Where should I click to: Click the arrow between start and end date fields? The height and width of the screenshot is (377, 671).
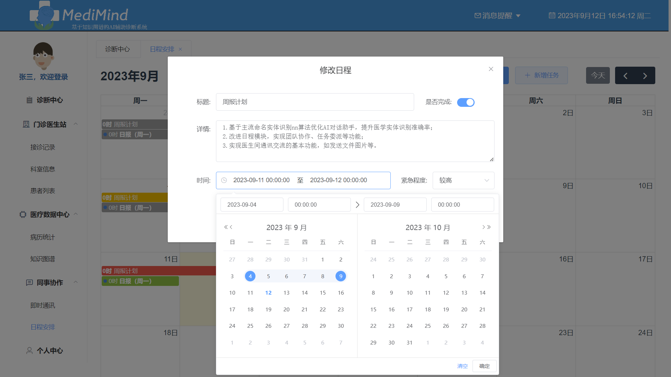pos(357,205)
